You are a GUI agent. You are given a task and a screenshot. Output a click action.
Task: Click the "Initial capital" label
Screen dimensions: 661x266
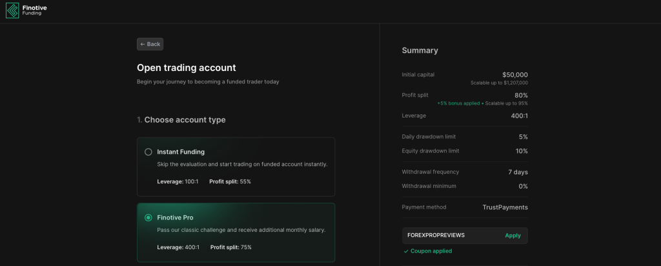pyautogui.click(x=418, y=75)
